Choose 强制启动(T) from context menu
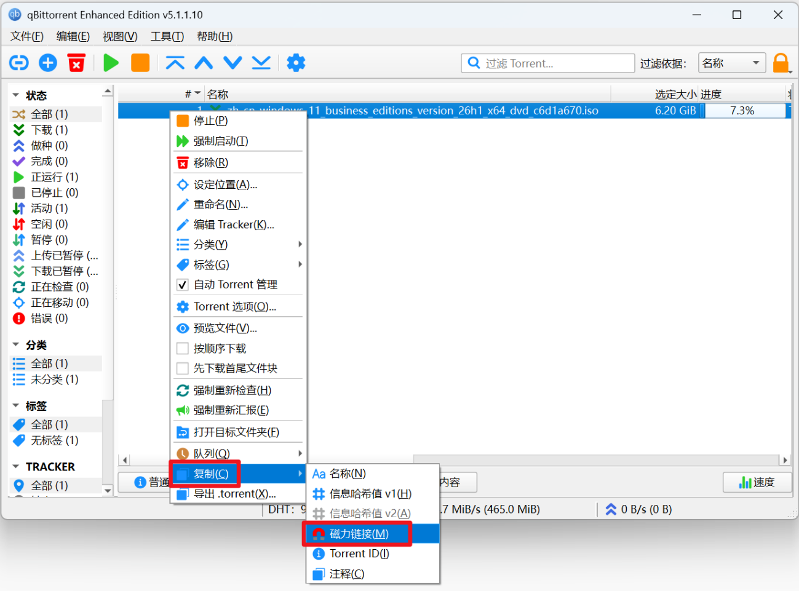Viewport: 799px width, 591px height. point(239,141)
